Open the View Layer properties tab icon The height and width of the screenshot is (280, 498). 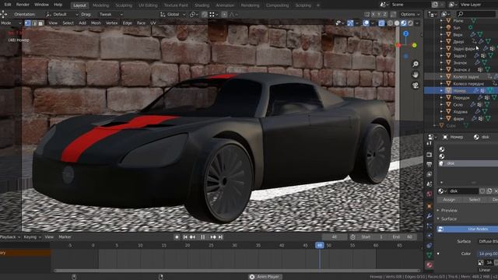[430, 174]
